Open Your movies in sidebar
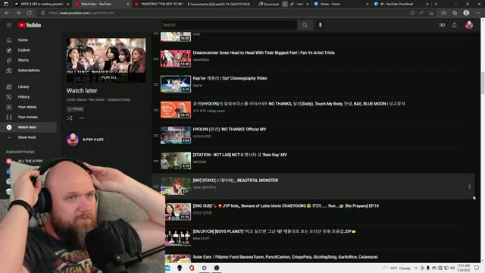 pyautogui.click(x=29, y=118)
